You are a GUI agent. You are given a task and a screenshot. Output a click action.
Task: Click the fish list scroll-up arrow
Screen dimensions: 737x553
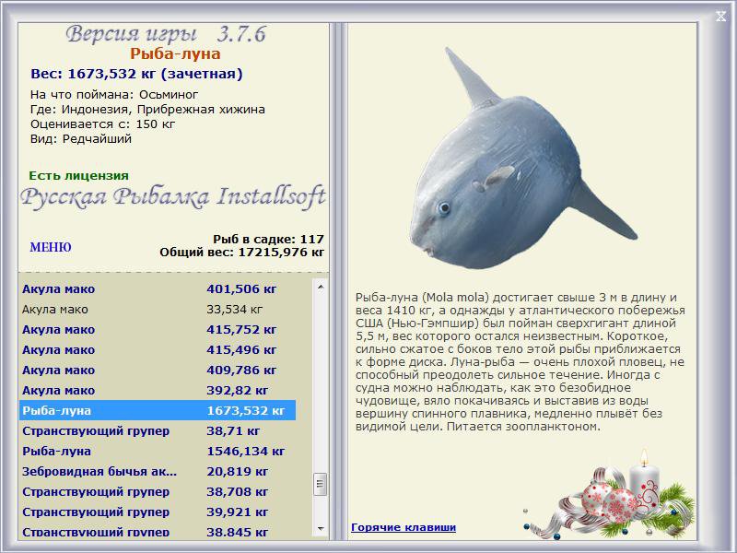point(321,287)
